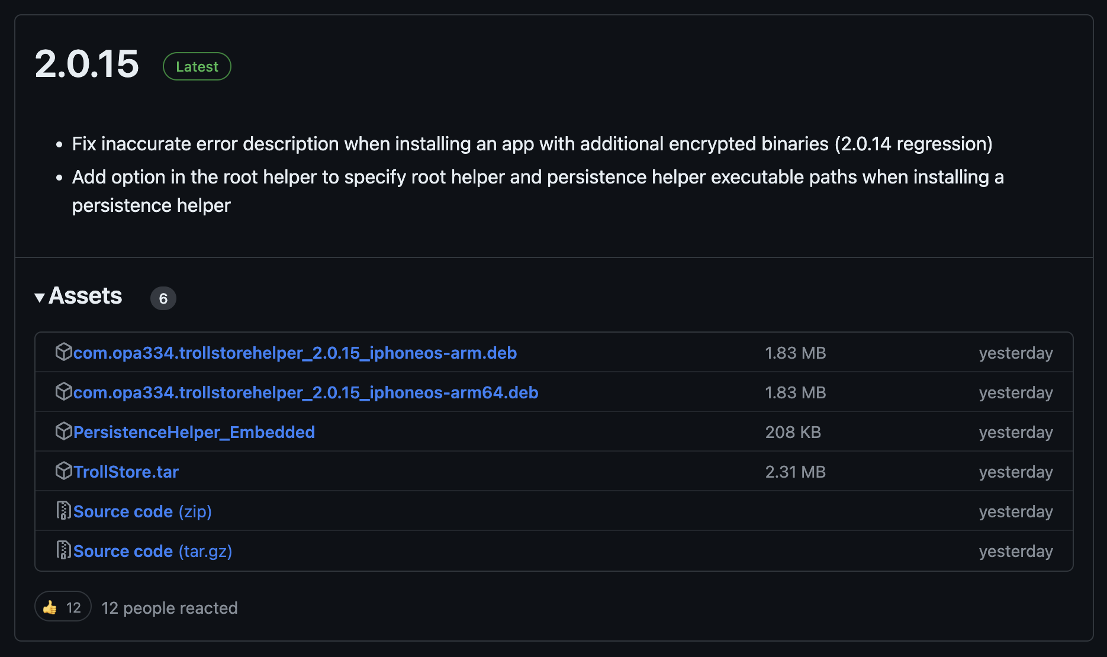Click the 2.0.15 release title

87,65
